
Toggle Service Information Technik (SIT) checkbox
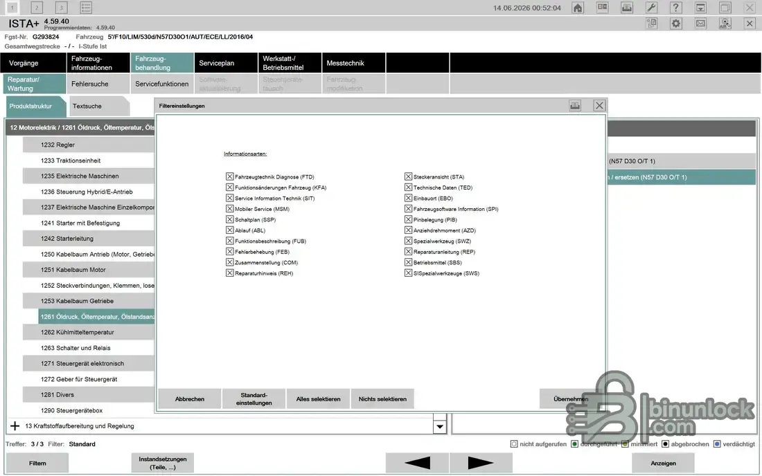click(x=229, y=198)
